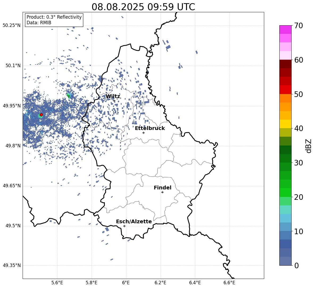The image size is (315, 288).
Task: Click longitude label 6.2°E
Action: click(x=160, y=283)
